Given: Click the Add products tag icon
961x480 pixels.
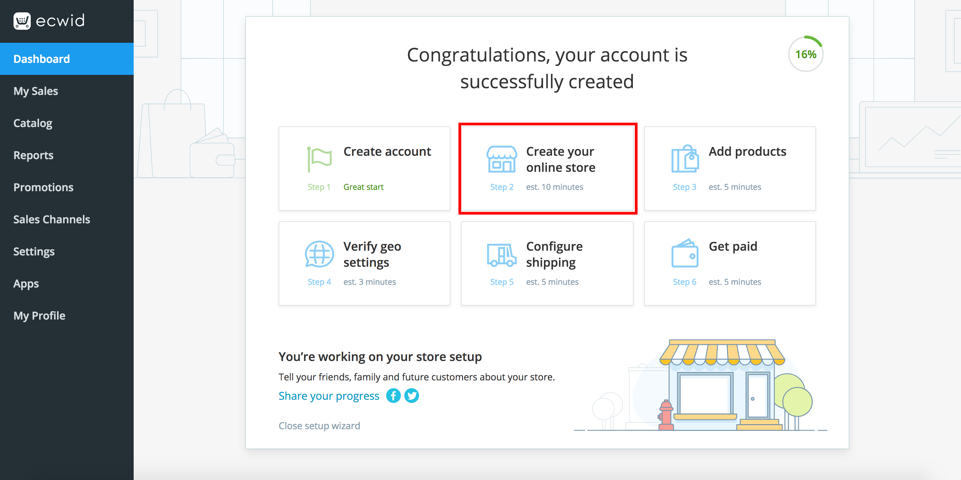Looking at the screenshot, I should pos(685,159).
